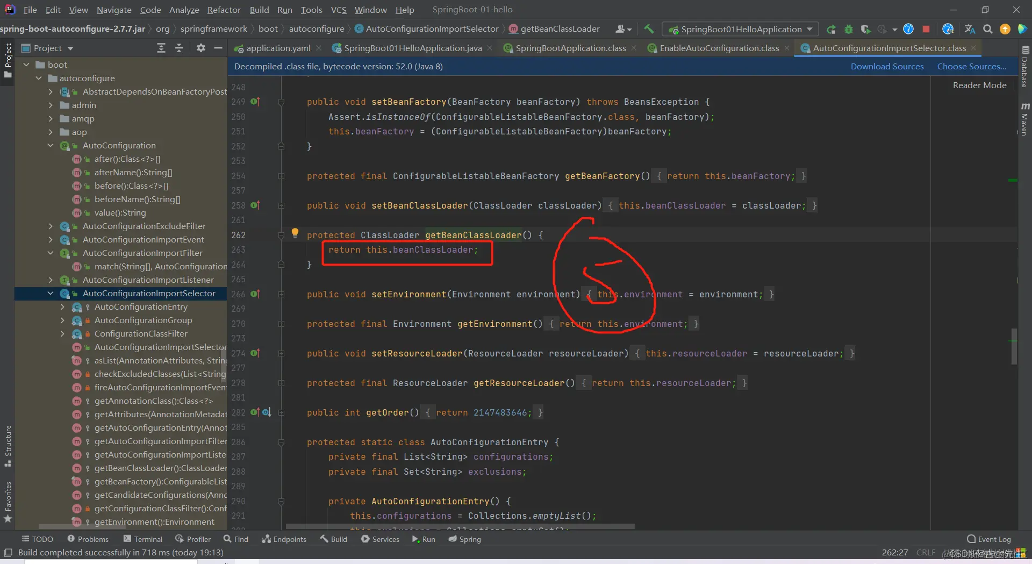
Task: Expand the aop folder
Action: (x=51, y=132)
